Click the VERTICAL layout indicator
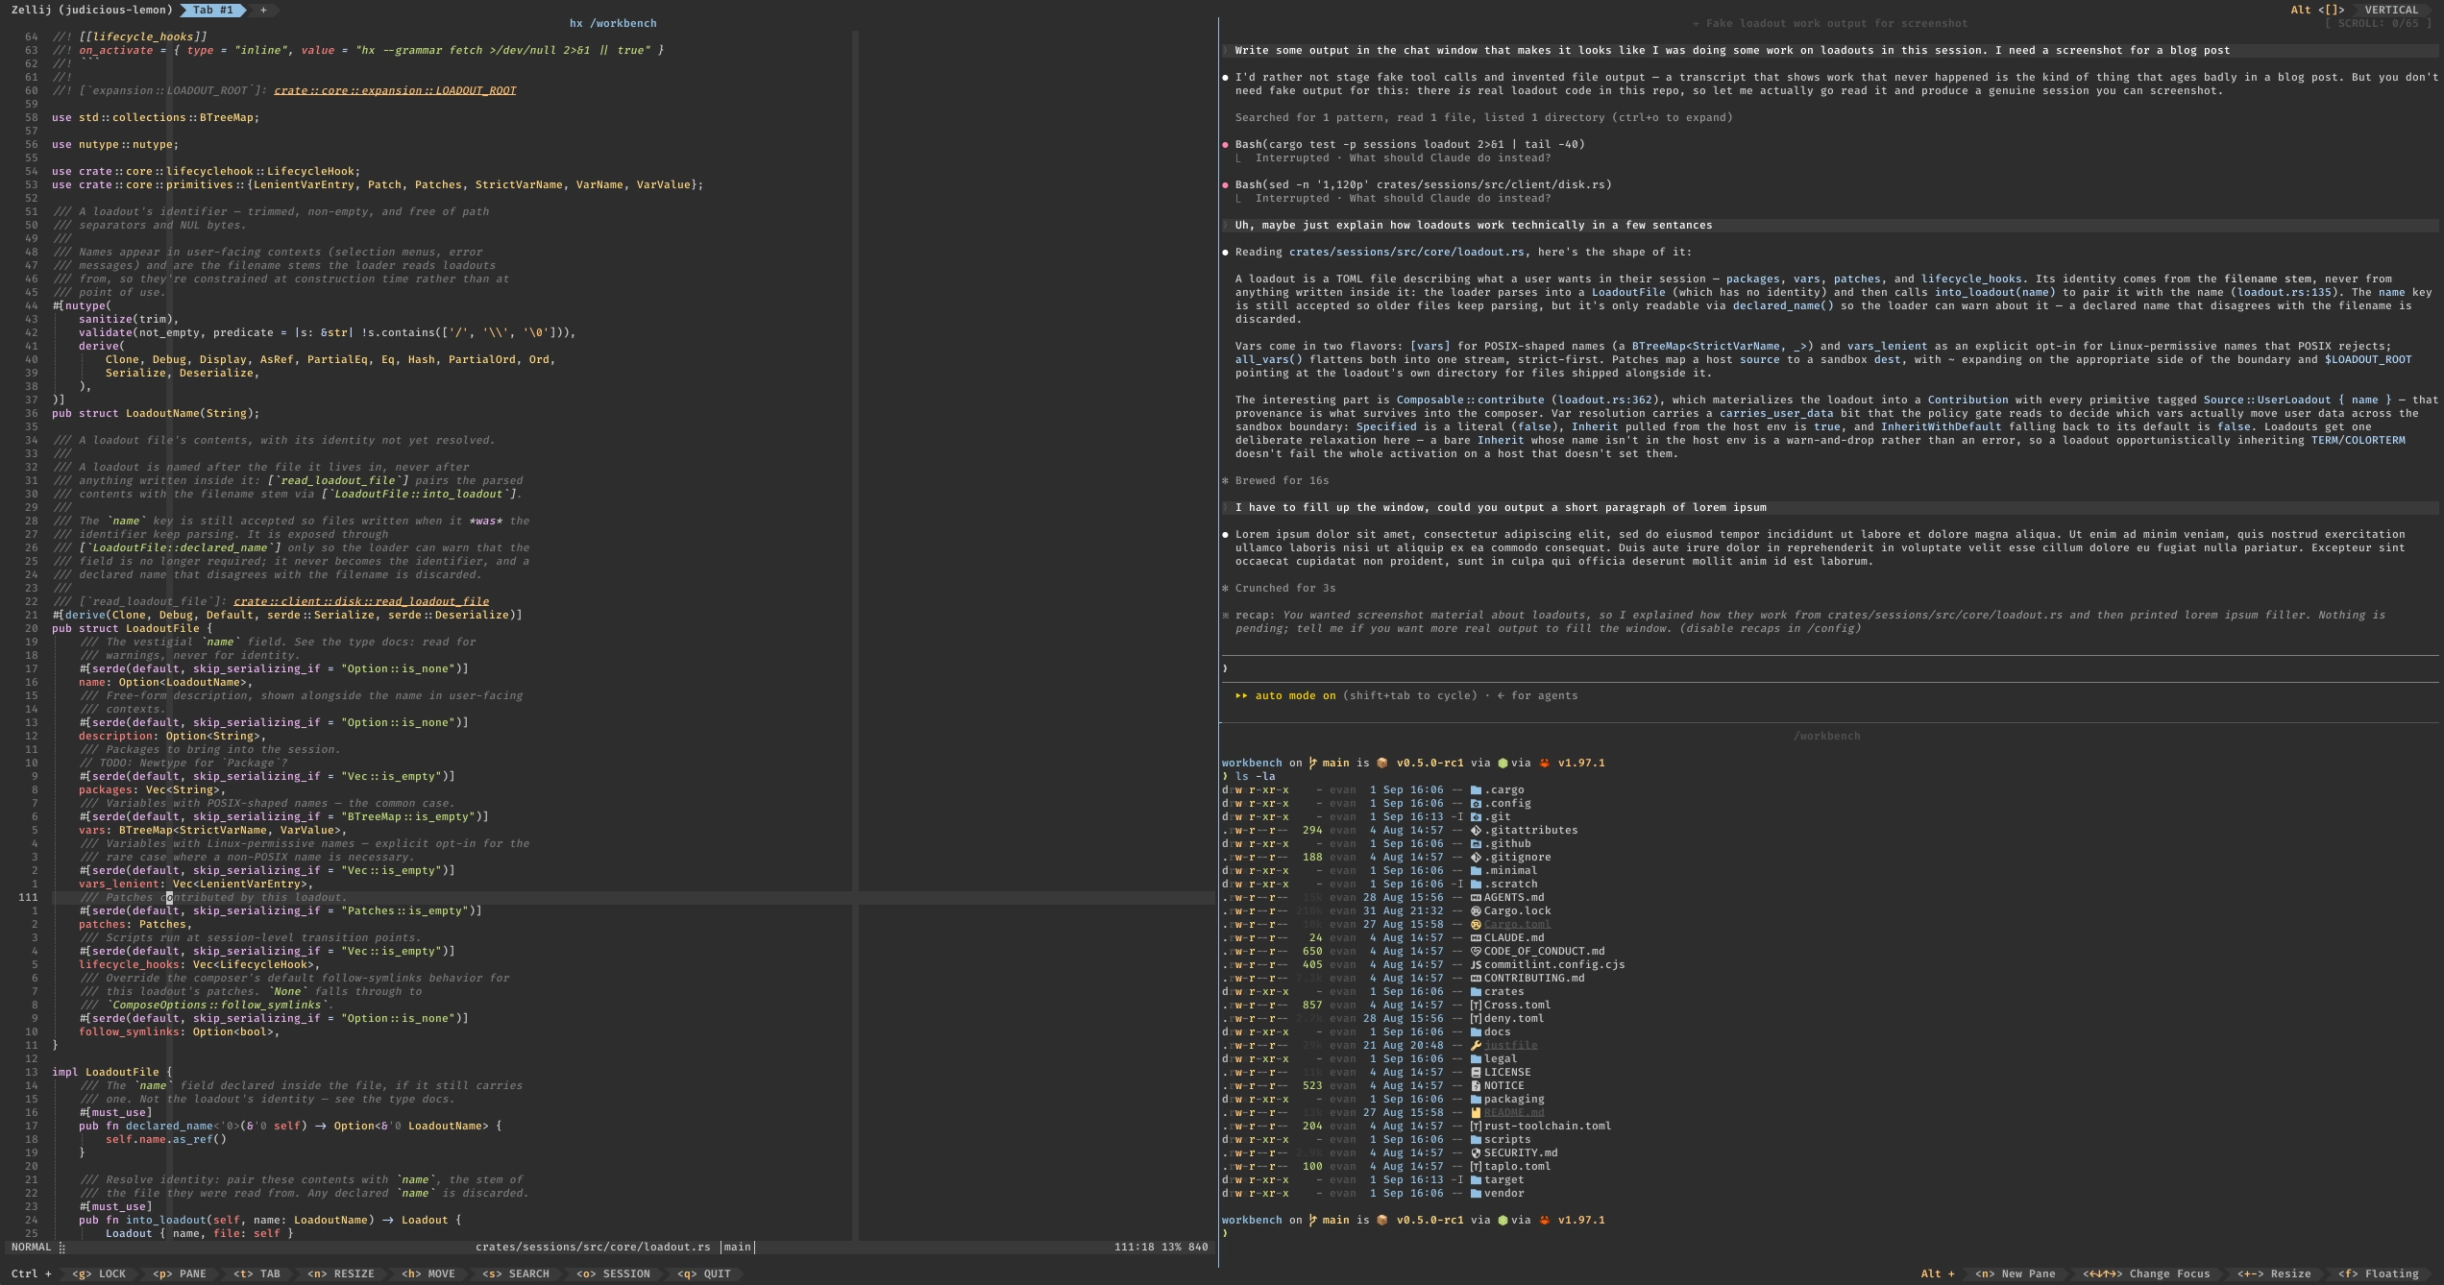The image size is (2444, 1285). pyautogui.click(x=2391, y=10)
